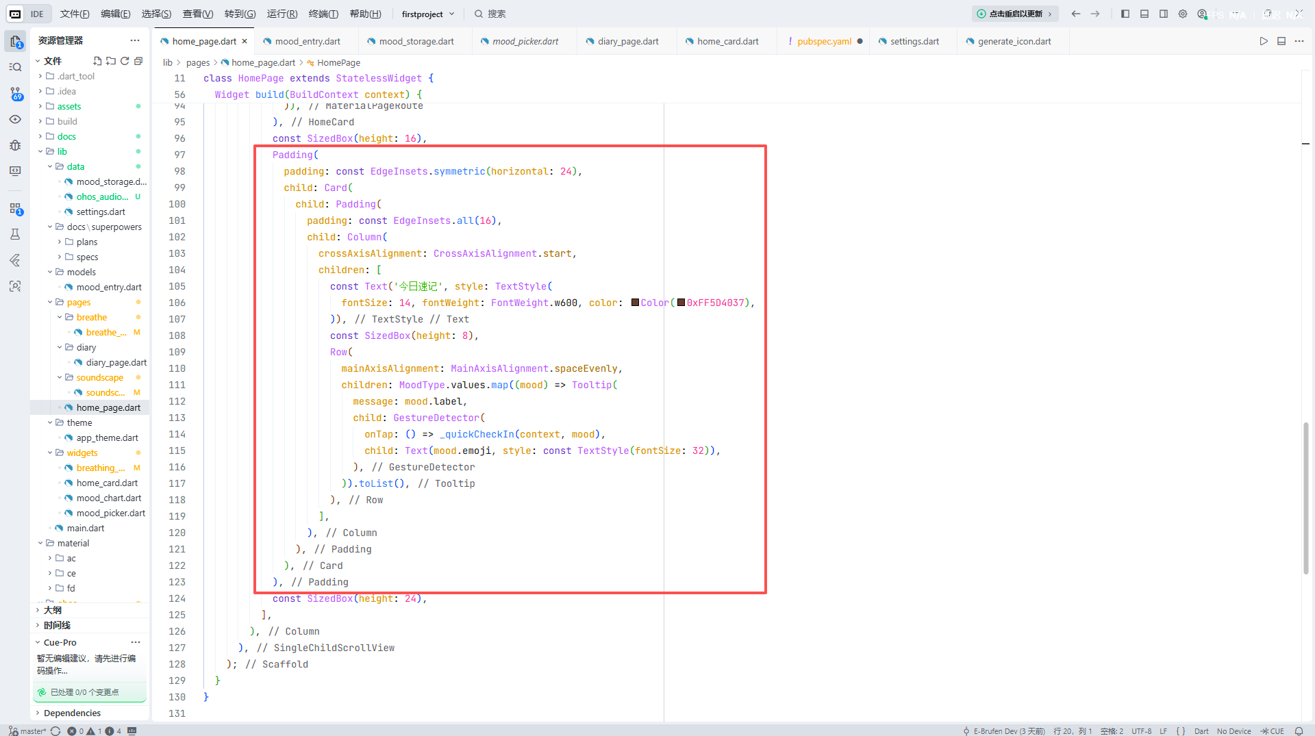Close the home_page.dart tab

[x=245, y=41]
